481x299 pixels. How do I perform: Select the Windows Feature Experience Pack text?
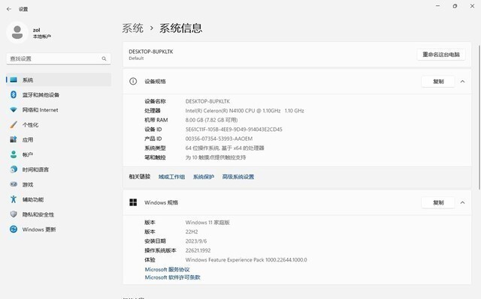click(246, 260)
